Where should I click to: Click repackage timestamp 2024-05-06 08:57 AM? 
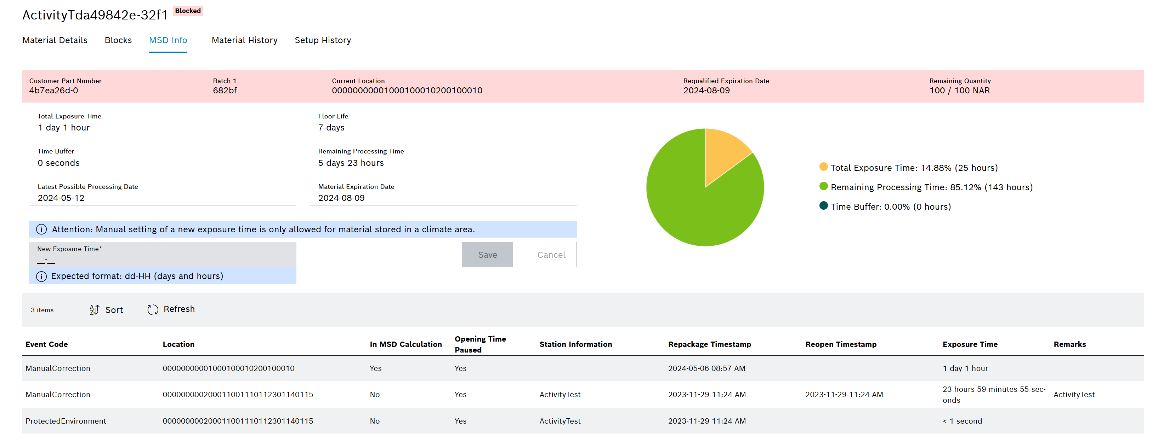[x=706, y=368]
